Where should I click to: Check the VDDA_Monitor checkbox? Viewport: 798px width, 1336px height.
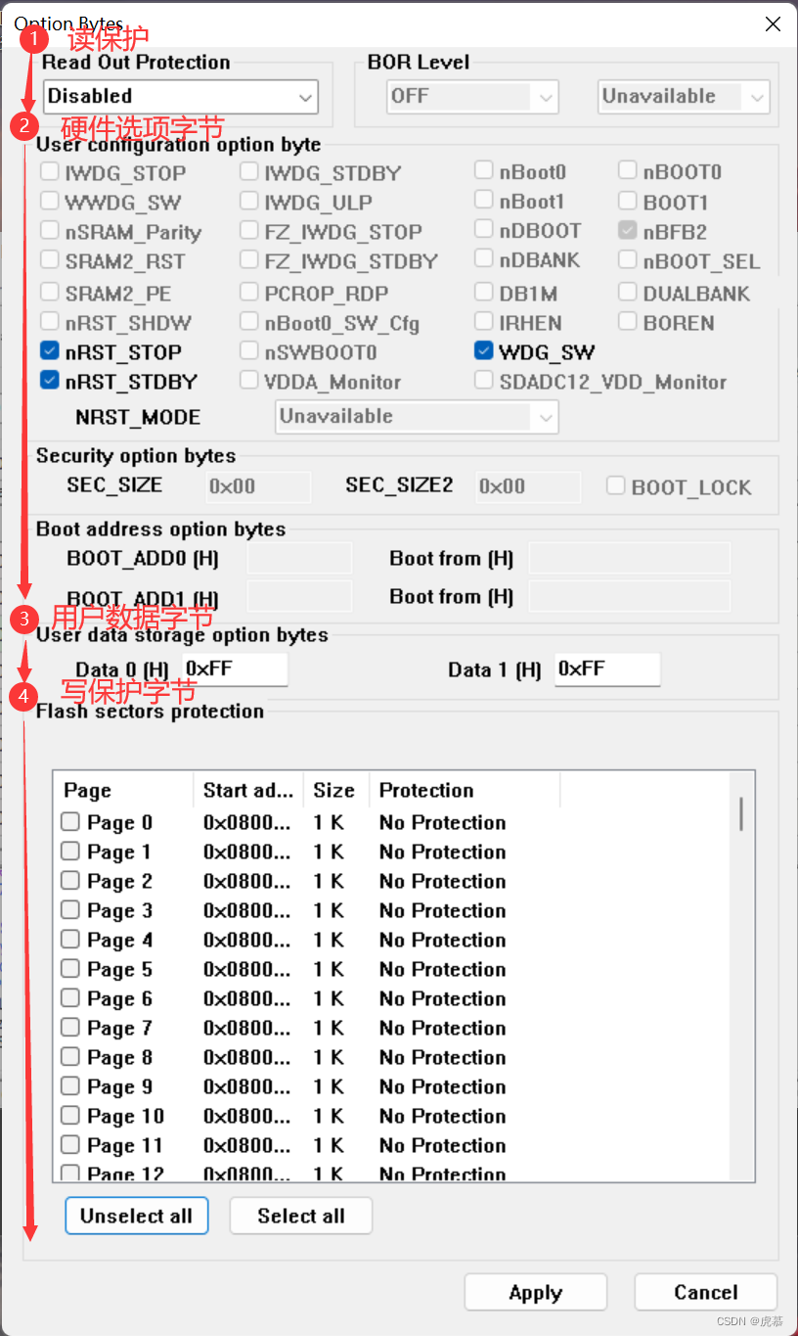coord(248,380)
